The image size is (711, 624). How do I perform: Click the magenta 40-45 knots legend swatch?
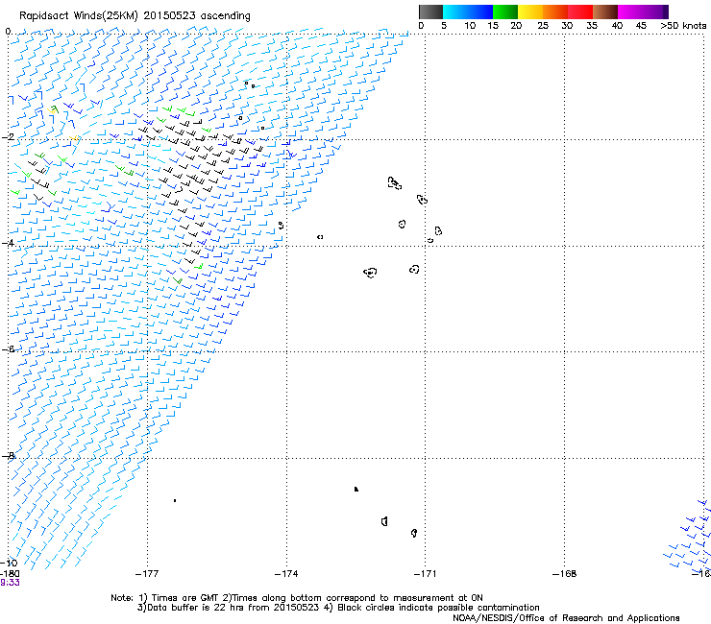[x=629, y=12]
